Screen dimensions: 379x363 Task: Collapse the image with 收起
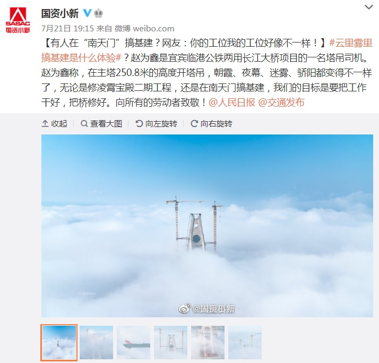pos(54,124)
